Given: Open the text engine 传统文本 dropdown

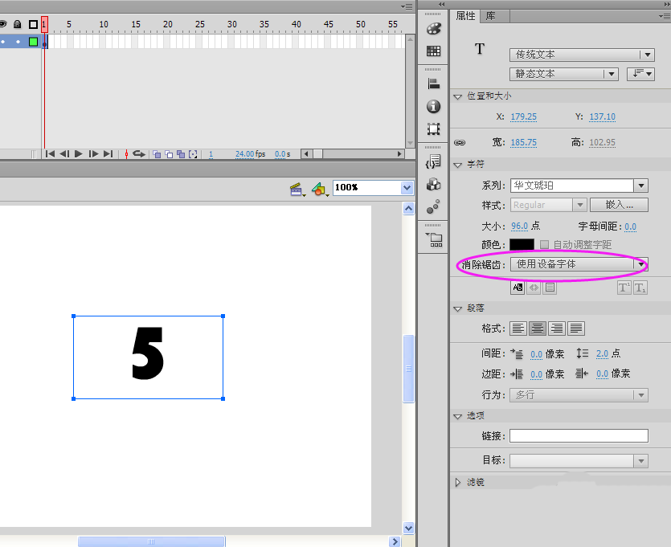Looking at the screenshot, I should (x=582, y=55).
